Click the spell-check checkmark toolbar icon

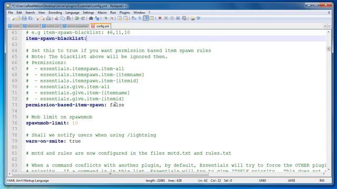[x=199, y=18]
